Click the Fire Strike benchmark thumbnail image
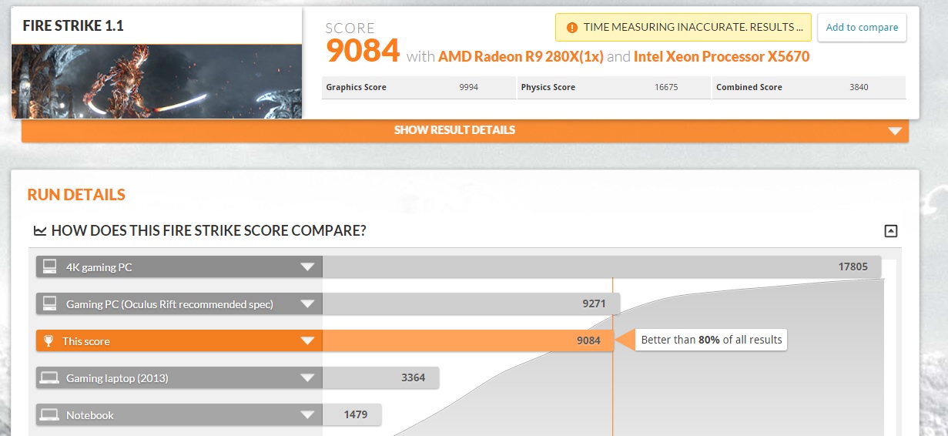948x436 pixels. (156, 81)
